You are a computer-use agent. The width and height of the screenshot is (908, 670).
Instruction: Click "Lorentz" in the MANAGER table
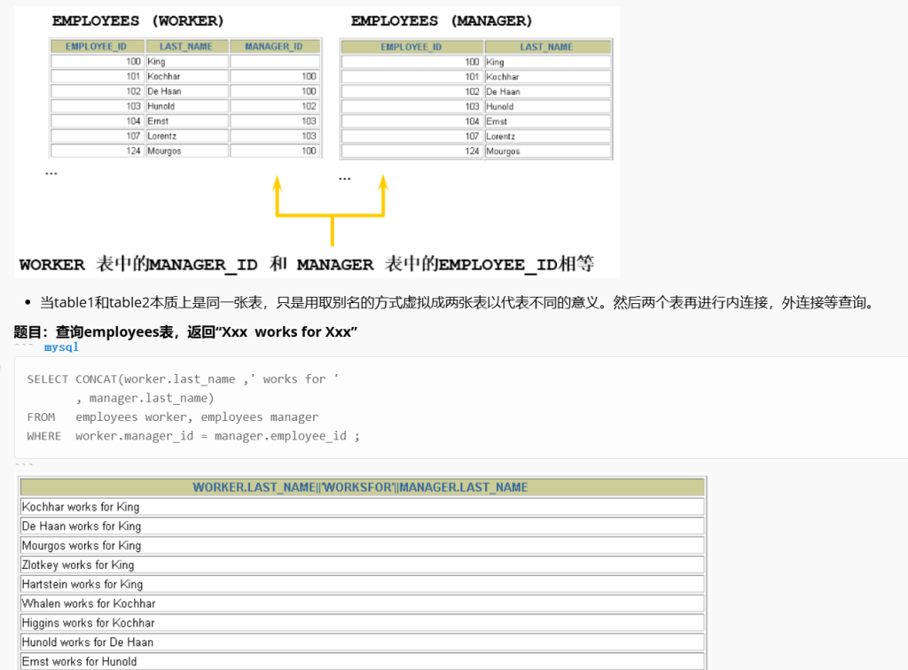[x=501, y=136]
